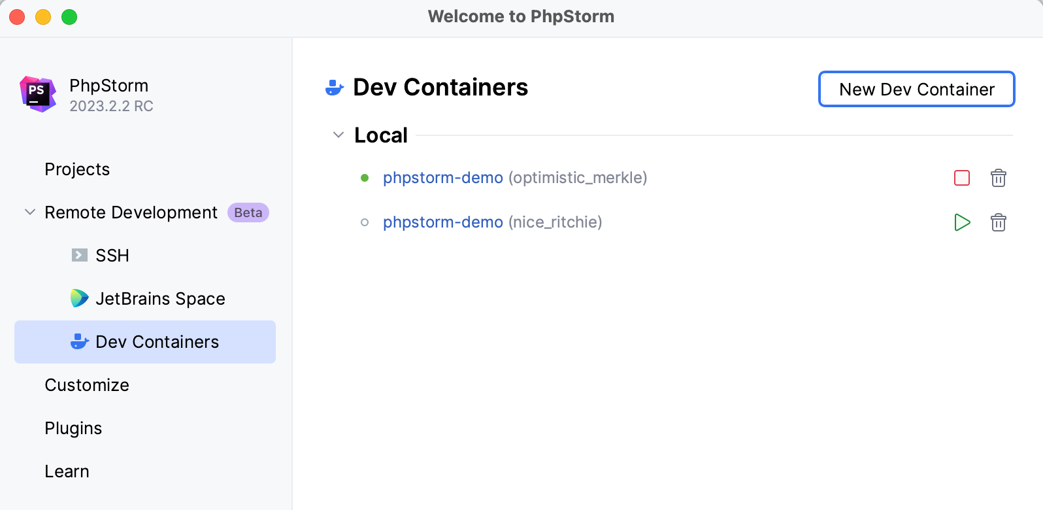This screenshot has height=510, width=1043.
Task: Click the Dev Containers sidebar docker icon
Action: tap(80, 341)
